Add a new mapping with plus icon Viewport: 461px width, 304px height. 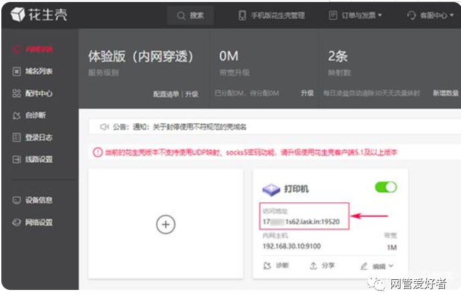(x=166, y=224)
